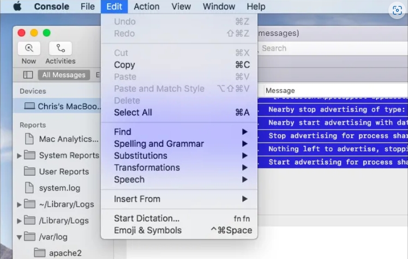This screenshot has height=259, width=408.
Task: Choose Emoji & Symbols menu item
Action: click(179, 231)
